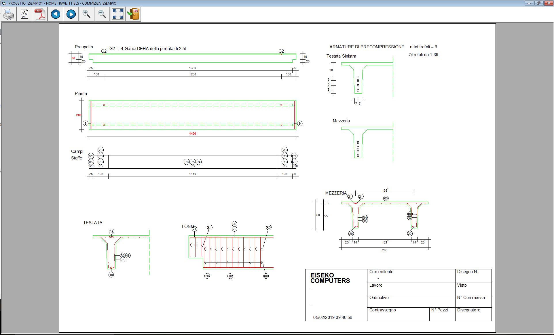Click the 'Testata Sinistra' label
The width and height of the screenshot is (554, 335).
point(341,56)
